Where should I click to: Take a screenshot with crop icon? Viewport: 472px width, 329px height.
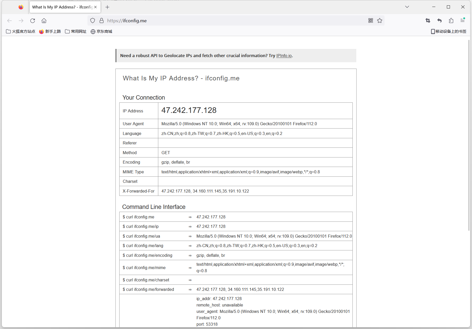(x=428, y=21)
